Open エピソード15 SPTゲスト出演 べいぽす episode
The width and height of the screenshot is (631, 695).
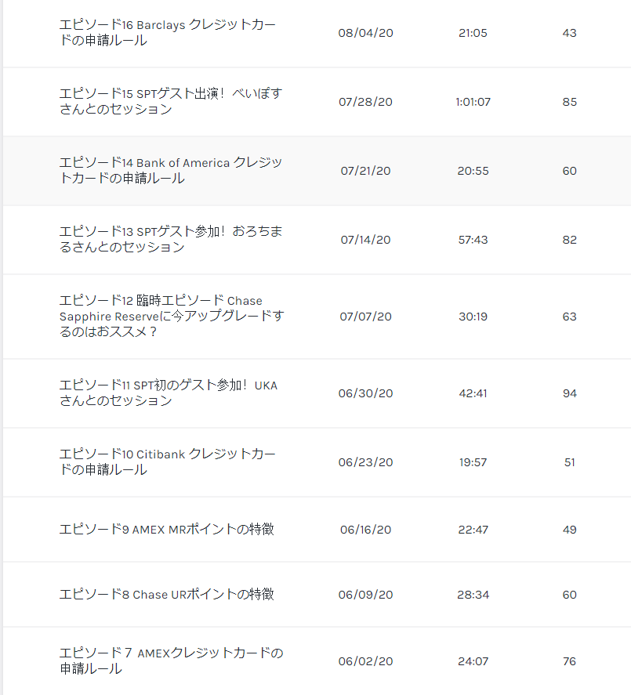click(x=171, y=101)
